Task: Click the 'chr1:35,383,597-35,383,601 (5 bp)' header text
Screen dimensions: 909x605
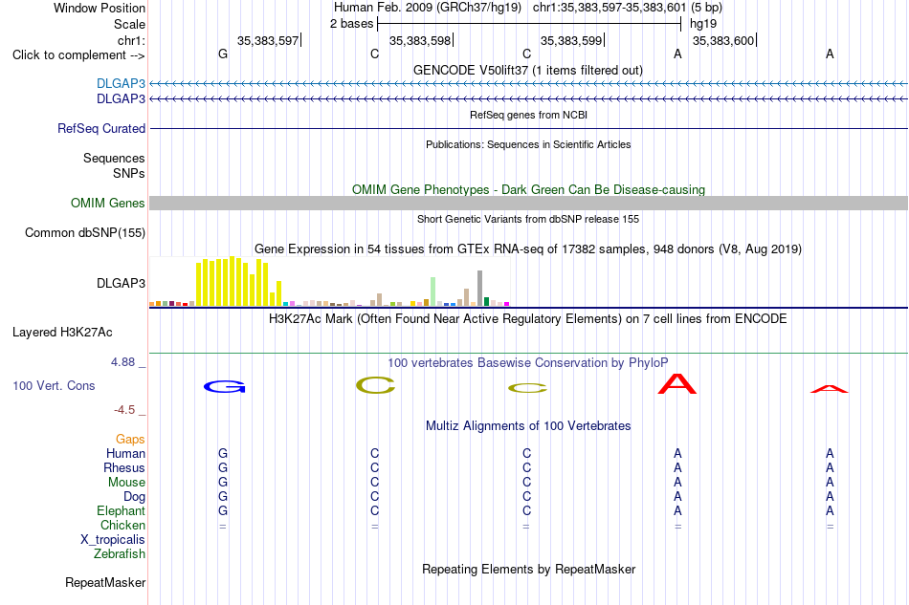Action: pyautogui.click(x=628, y=8)
